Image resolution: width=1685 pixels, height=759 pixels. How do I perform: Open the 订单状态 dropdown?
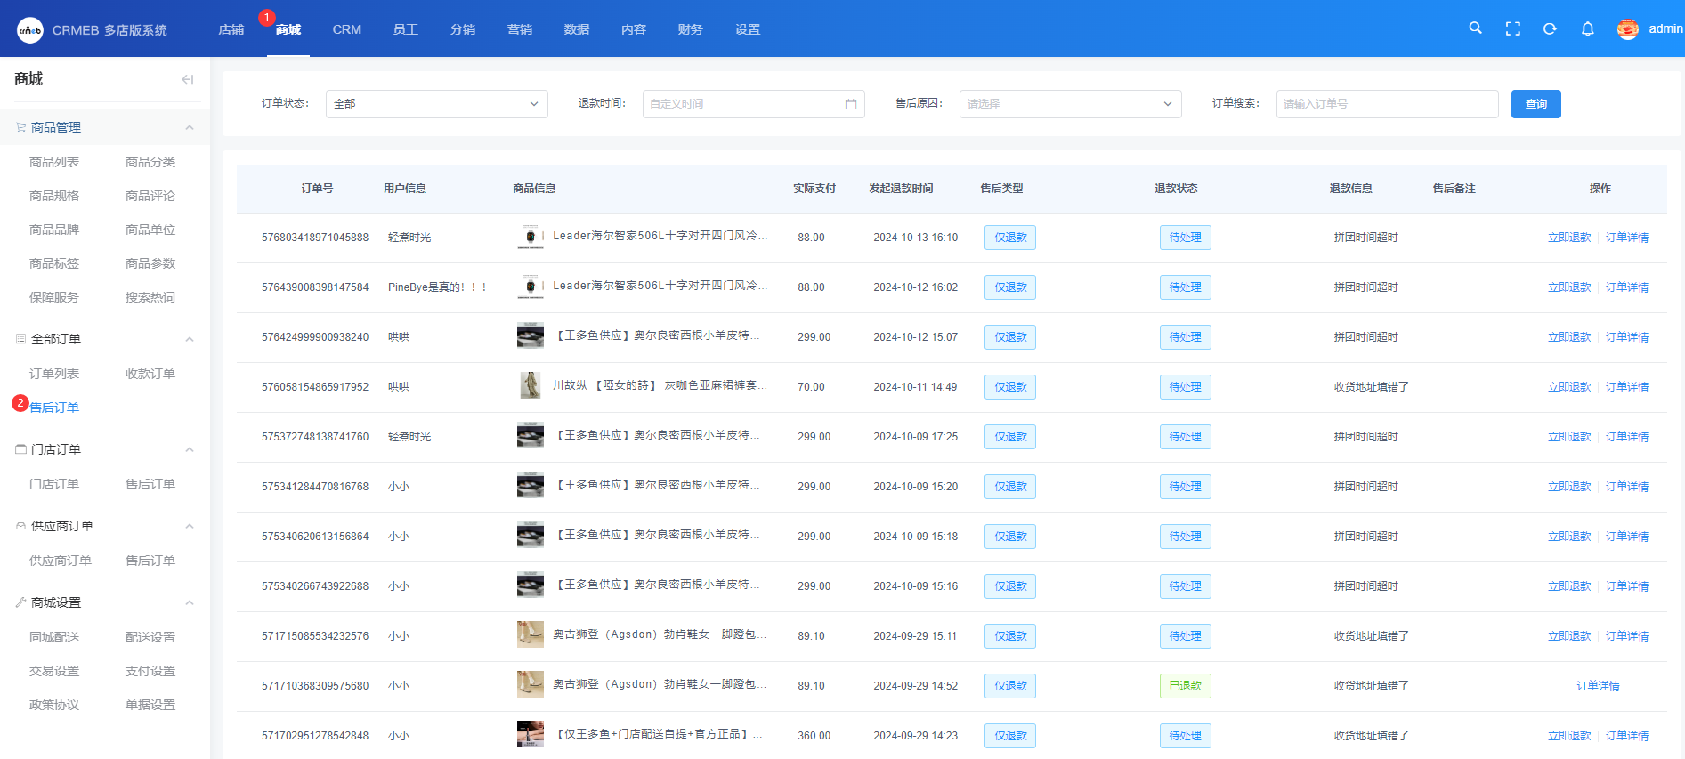click(x=436, y=104)
